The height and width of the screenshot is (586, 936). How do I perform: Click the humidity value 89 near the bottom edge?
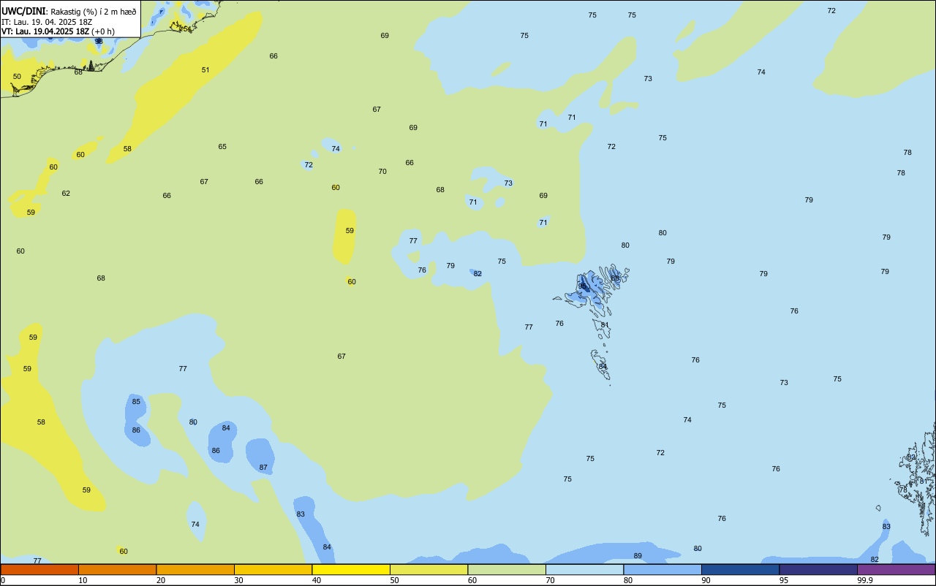point(638,556)
